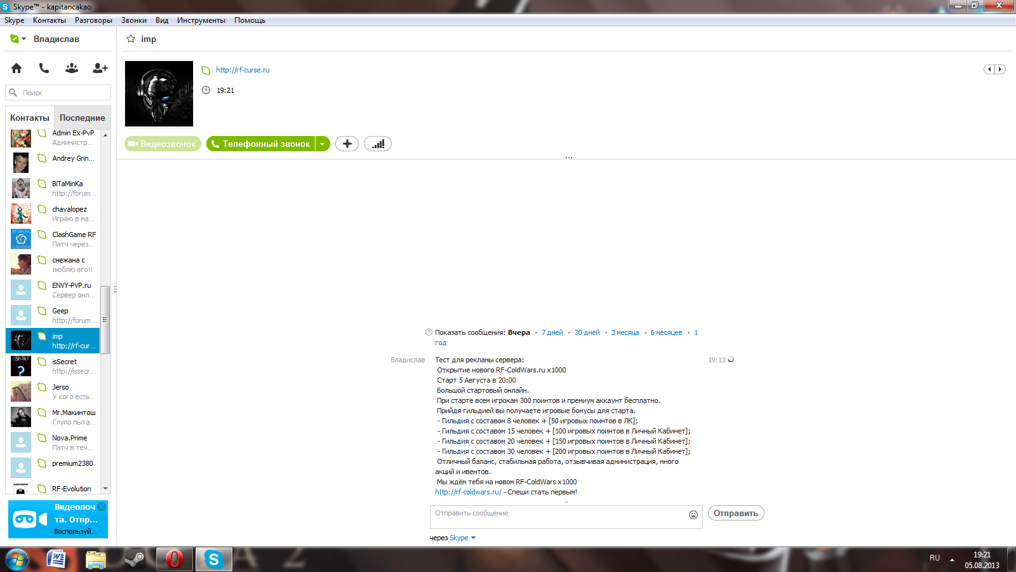The height and width of the screenshot is (572, 1016).
Task: Click the BiTaMinKa contact avatar
Action: pos(21,188)
